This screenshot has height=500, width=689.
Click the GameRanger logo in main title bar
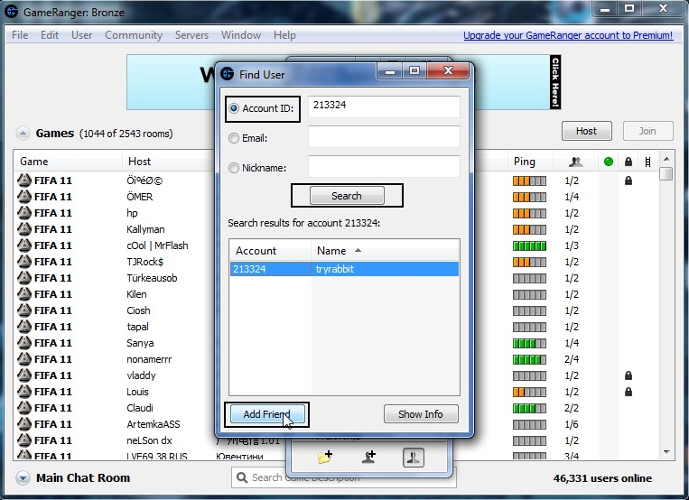click(x=12, y=12)
